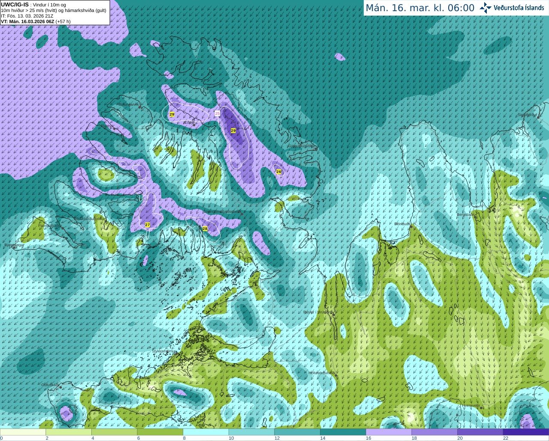Click the 'Vindur í 10m og' legend text

[49, 5]
